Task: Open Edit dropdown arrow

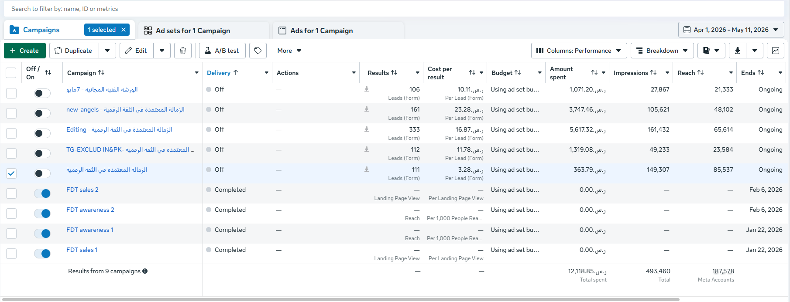Action: click(x=162, y=51)
